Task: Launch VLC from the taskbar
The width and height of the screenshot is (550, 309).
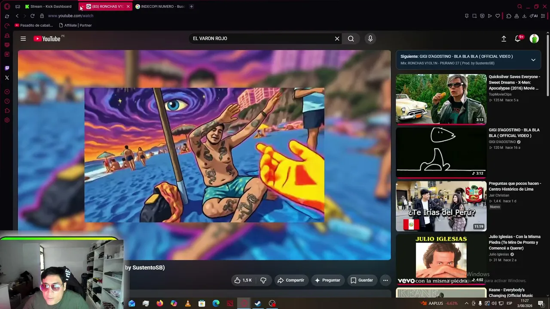Action: [x=188, y=303]
